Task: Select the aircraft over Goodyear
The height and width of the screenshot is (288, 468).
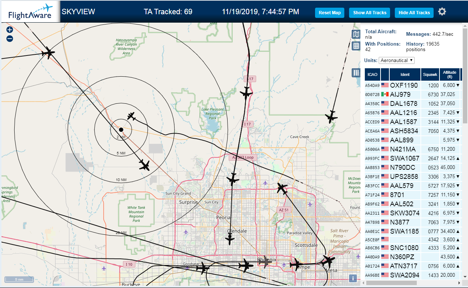Action: point(203,269)
